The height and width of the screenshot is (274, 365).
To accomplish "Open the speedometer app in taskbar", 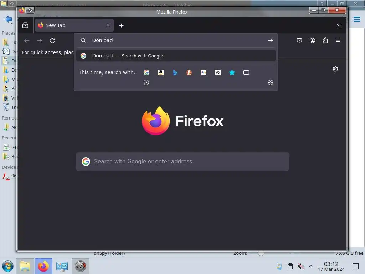I will (x=80, y=266).
